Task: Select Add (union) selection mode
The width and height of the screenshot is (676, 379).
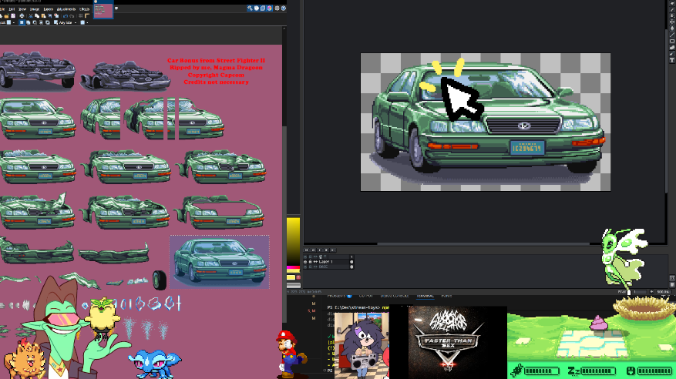Action: click(28, 22)
